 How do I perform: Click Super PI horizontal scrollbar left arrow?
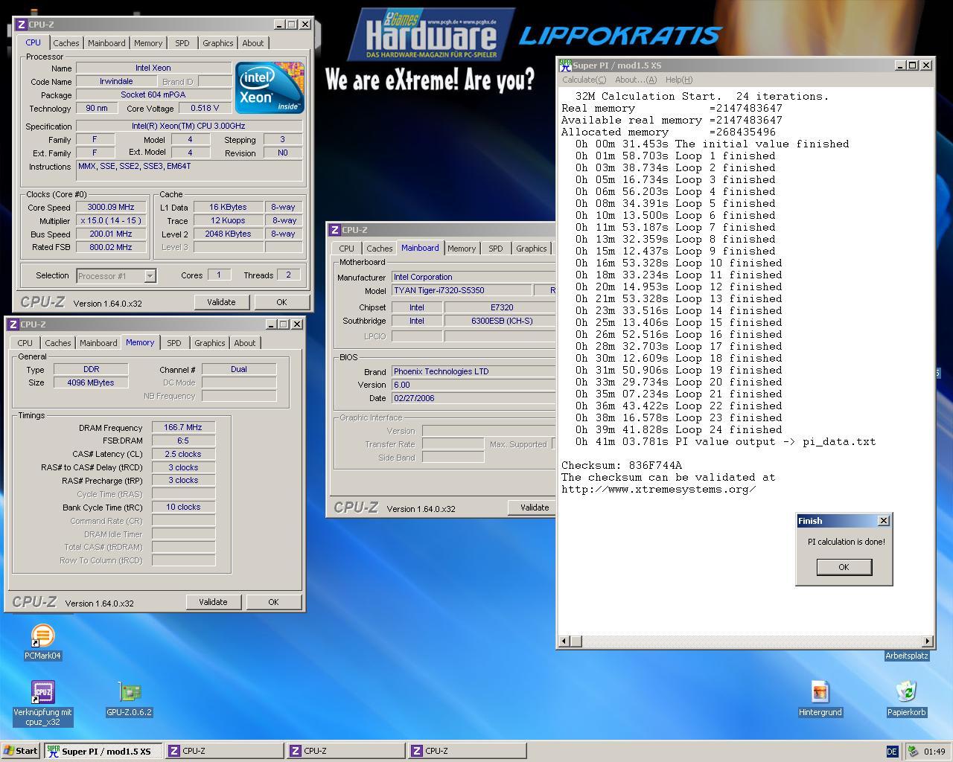(565, 641)
